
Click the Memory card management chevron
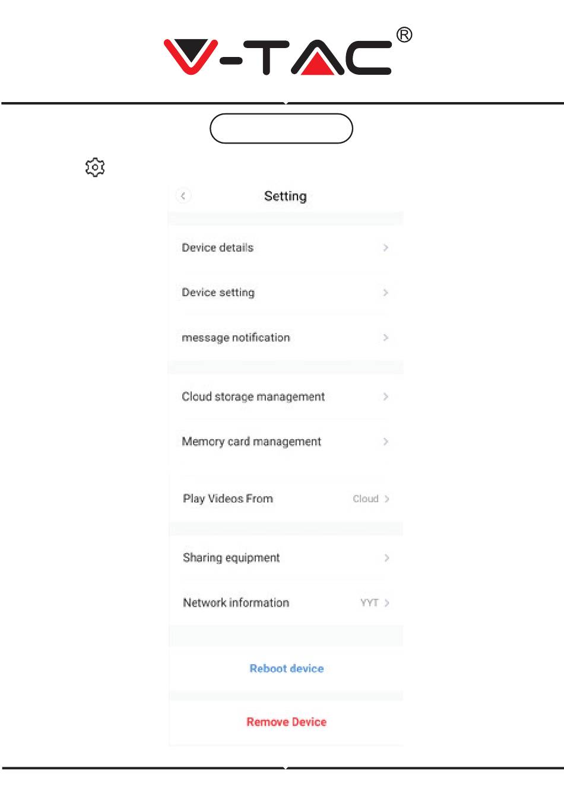point(386,442)
